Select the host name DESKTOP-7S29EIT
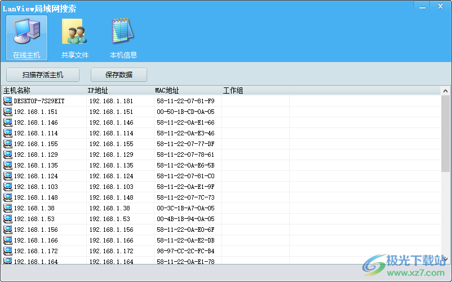Screen dimensions: 452x282 (39, 101)
